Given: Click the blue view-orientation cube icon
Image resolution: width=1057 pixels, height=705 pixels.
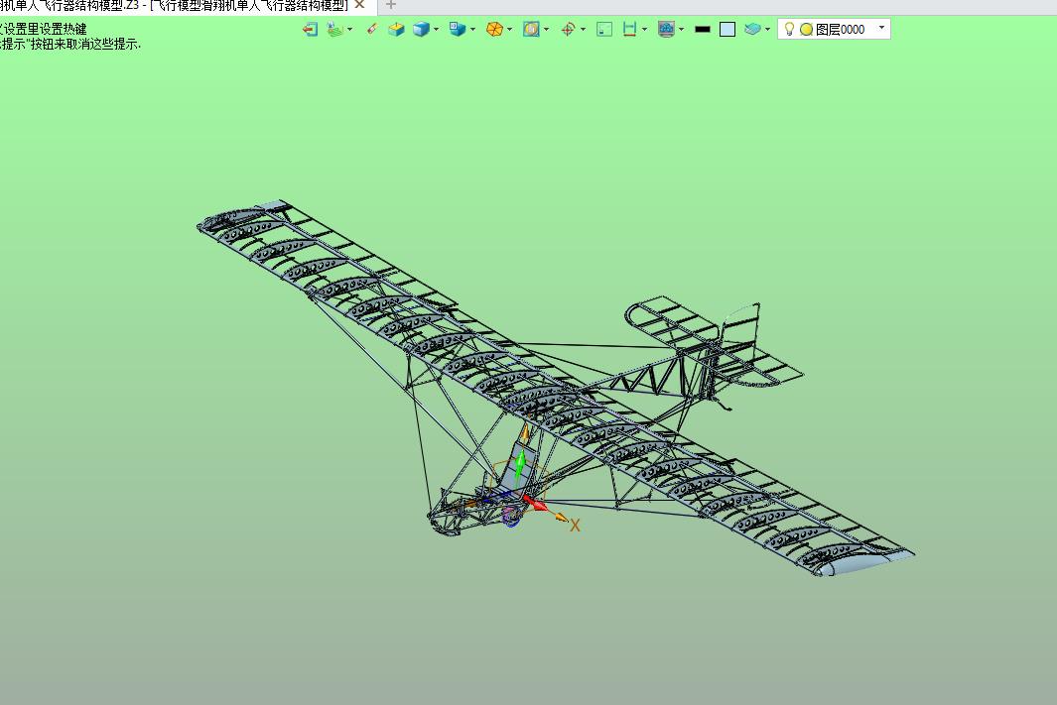Looking at the screenshot, I should click(x=458, y=29).
